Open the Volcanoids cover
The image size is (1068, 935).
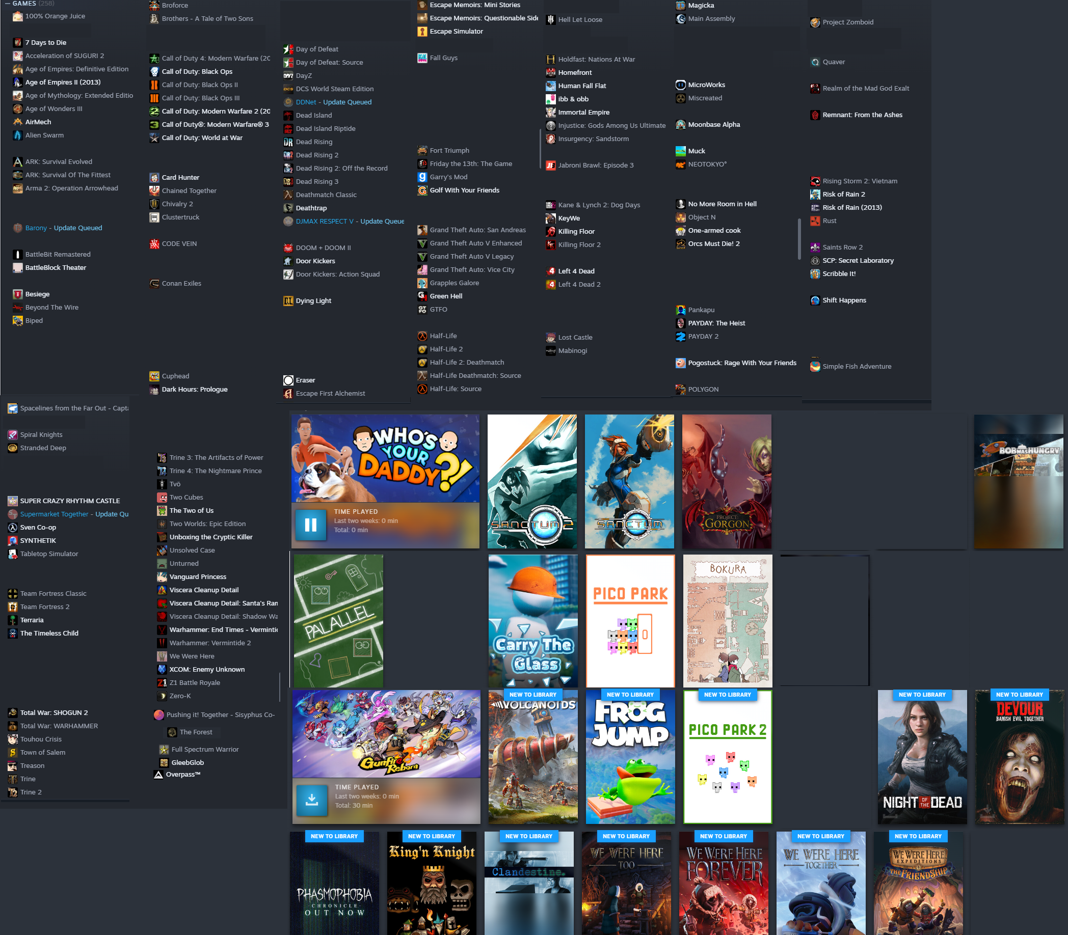533,757
